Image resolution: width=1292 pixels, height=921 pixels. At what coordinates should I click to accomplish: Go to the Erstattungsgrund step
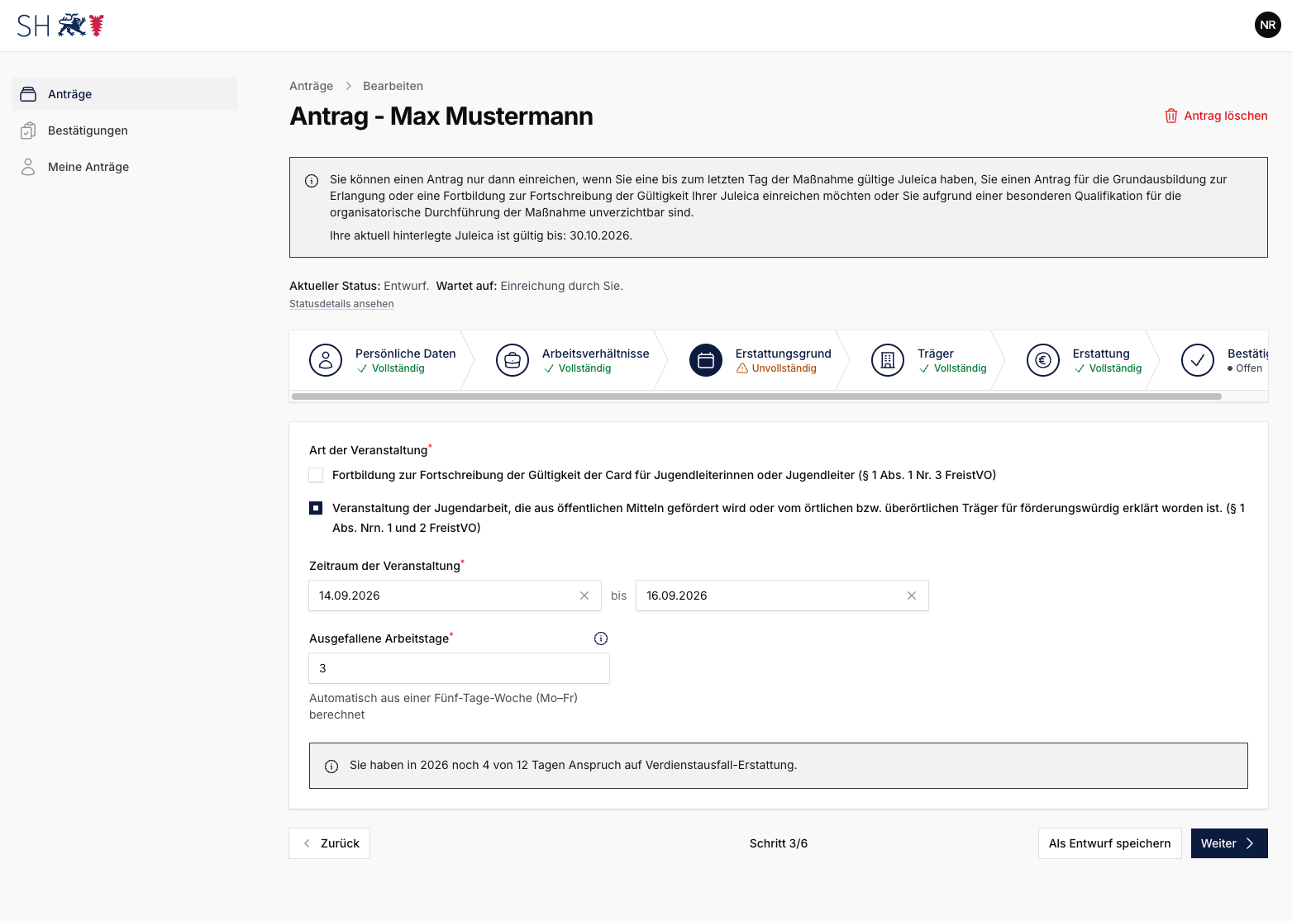point(761,360)
